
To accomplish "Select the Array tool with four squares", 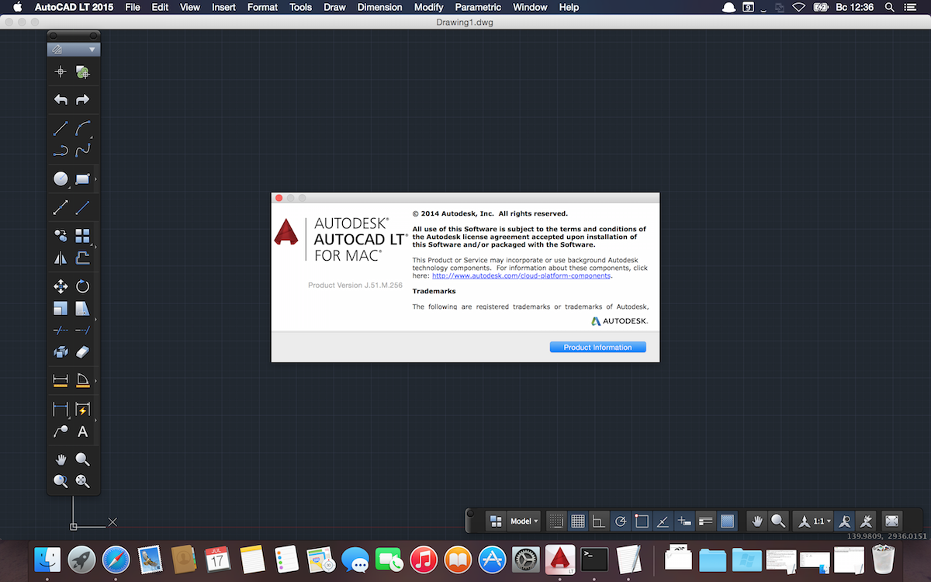I will click(x=82, y=235).
